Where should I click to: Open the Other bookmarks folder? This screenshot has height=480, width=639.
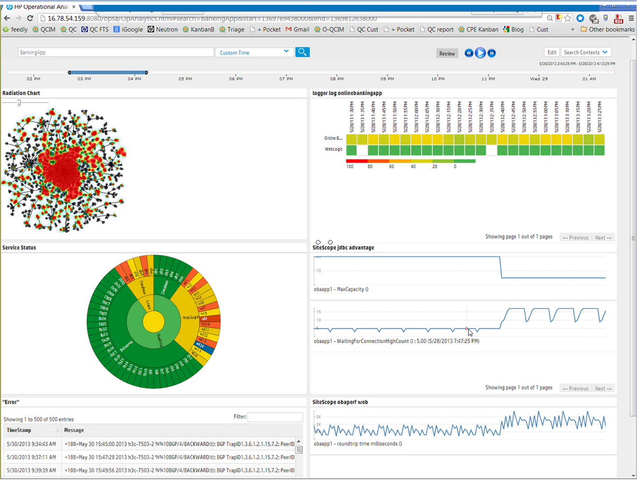coord(608,30)
